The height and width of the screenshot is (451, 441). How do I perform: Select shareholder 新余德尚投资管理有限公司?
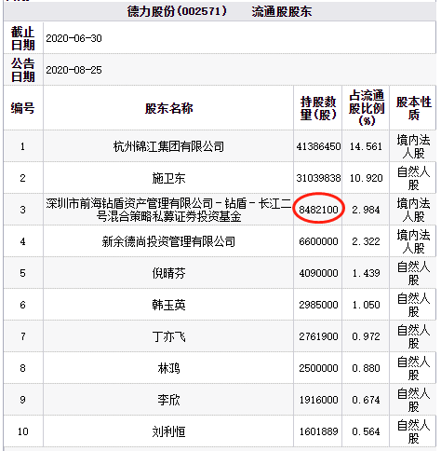click(x=168, y=241)
